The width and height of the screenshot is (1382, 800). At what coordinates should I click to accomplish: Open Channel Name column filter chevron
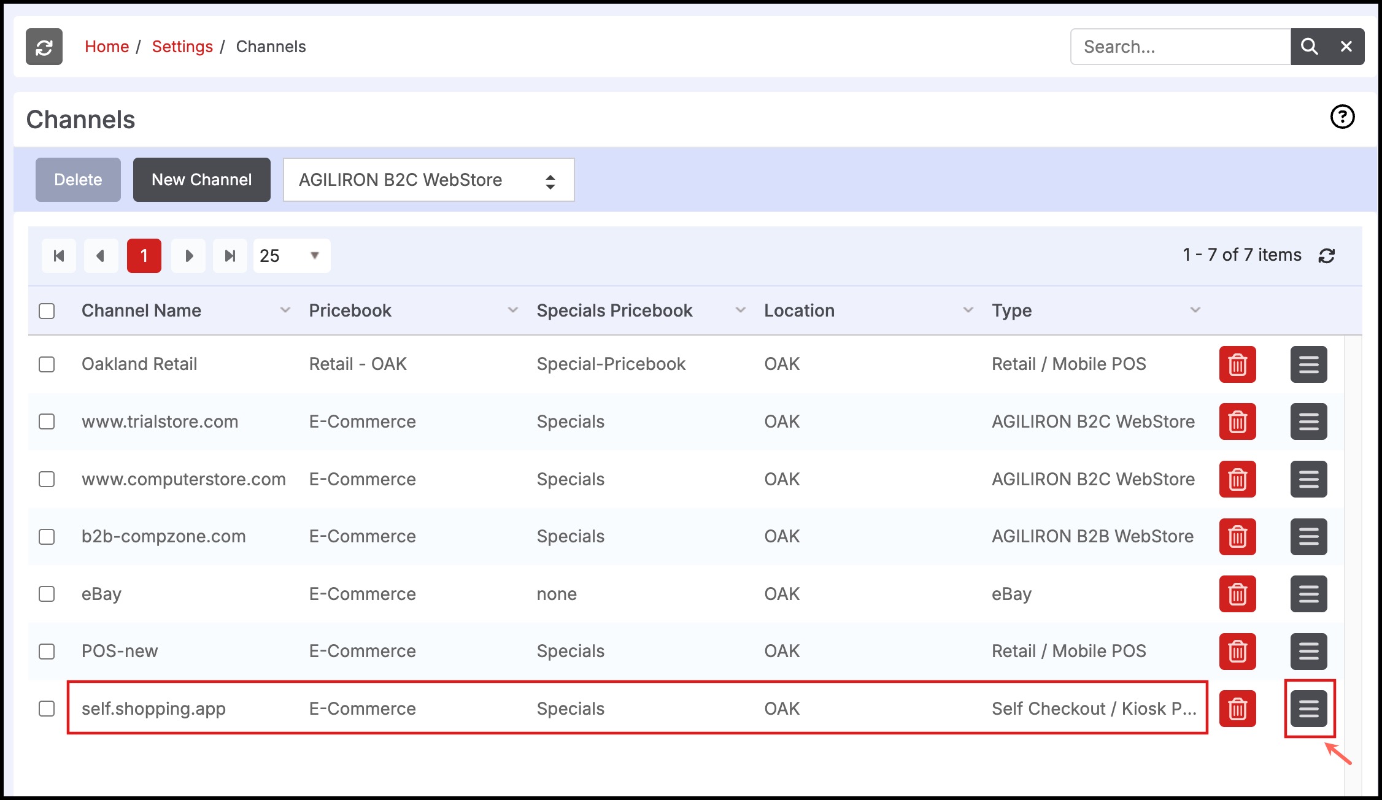(x=285, y=310)
